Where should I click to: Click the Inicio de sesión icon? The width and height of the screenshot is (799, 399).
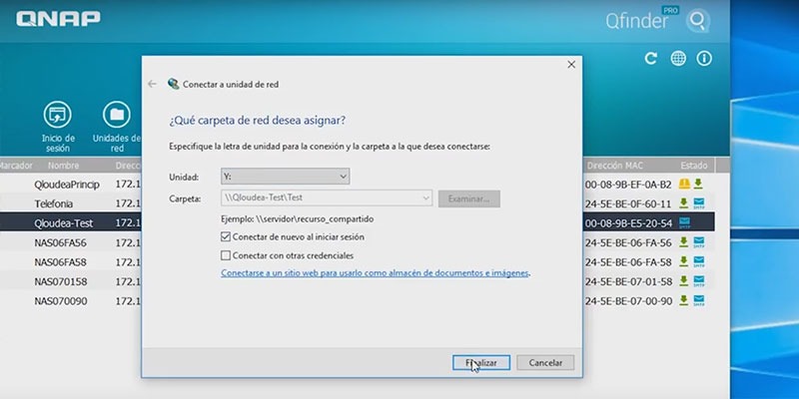click(x=58, y=115)
